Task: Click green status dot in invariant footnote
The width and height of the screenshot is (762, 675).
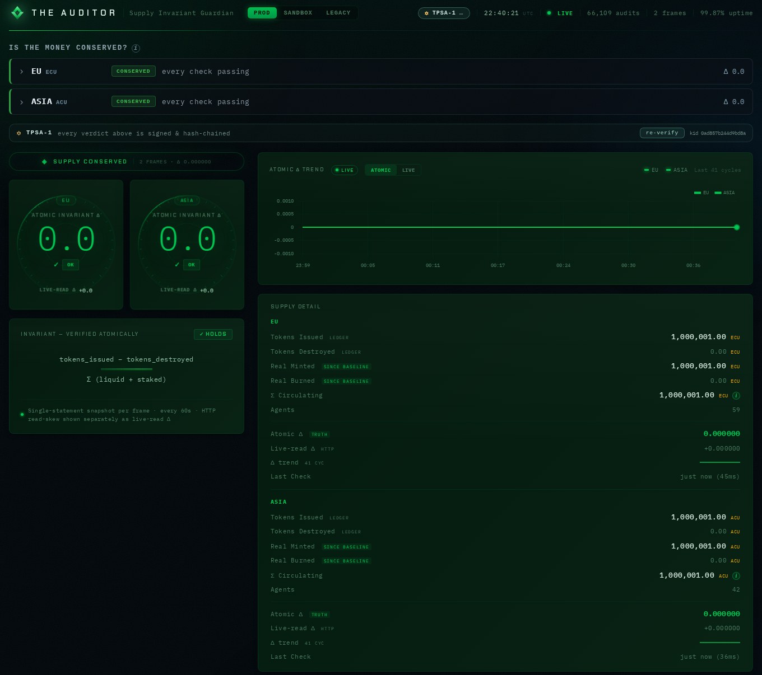Action: click(x=22, y=415)
